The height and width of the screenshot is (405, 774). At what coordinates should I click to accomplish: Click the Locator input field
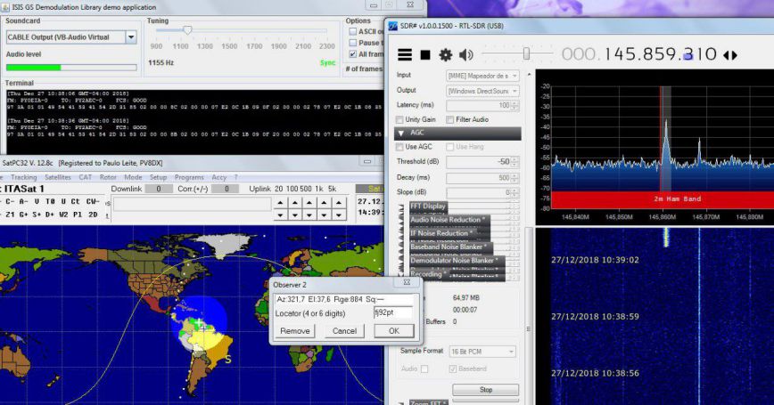pos(392,312)
